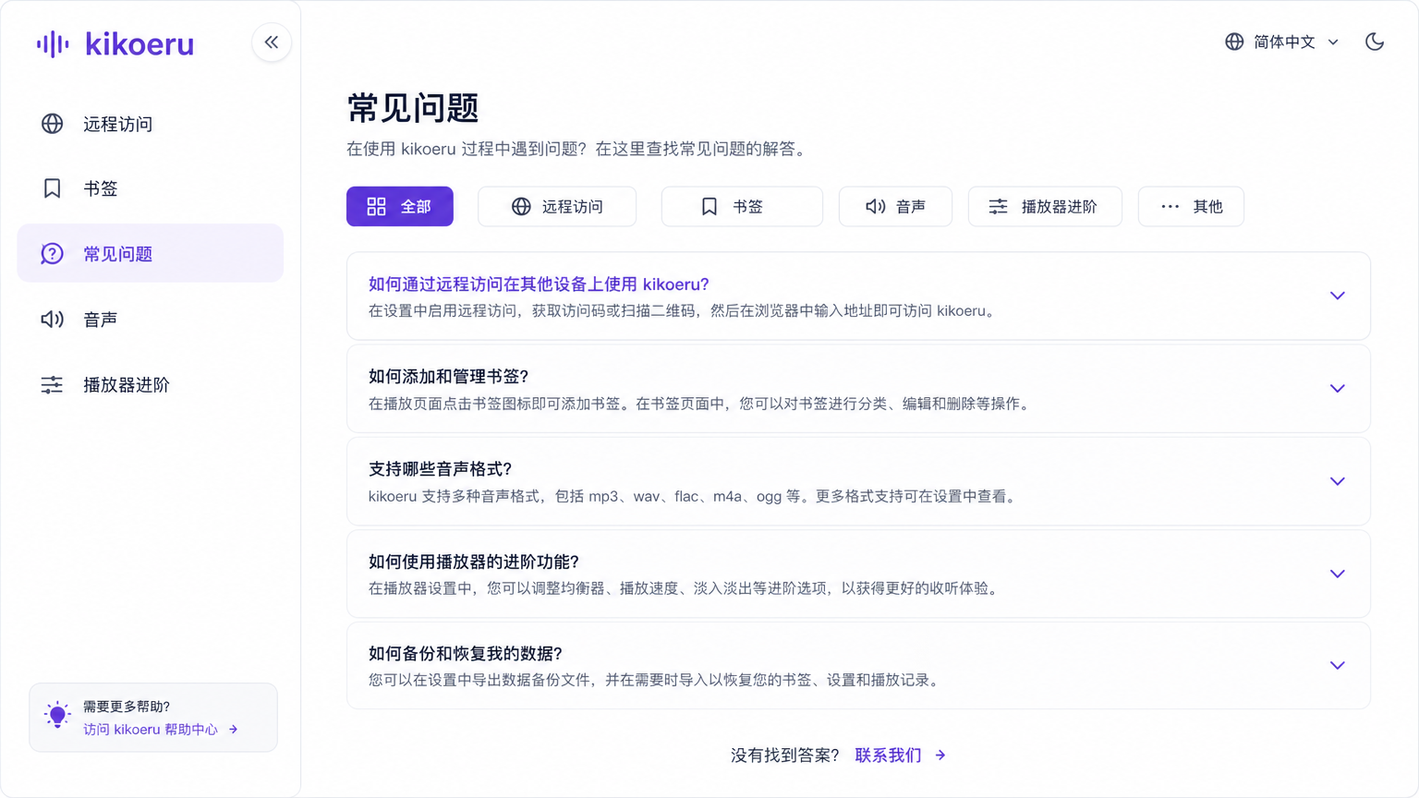Click arrow icon after 访问 kikoeru 帮助中心

pyautogui.click(x=234, y=730)
